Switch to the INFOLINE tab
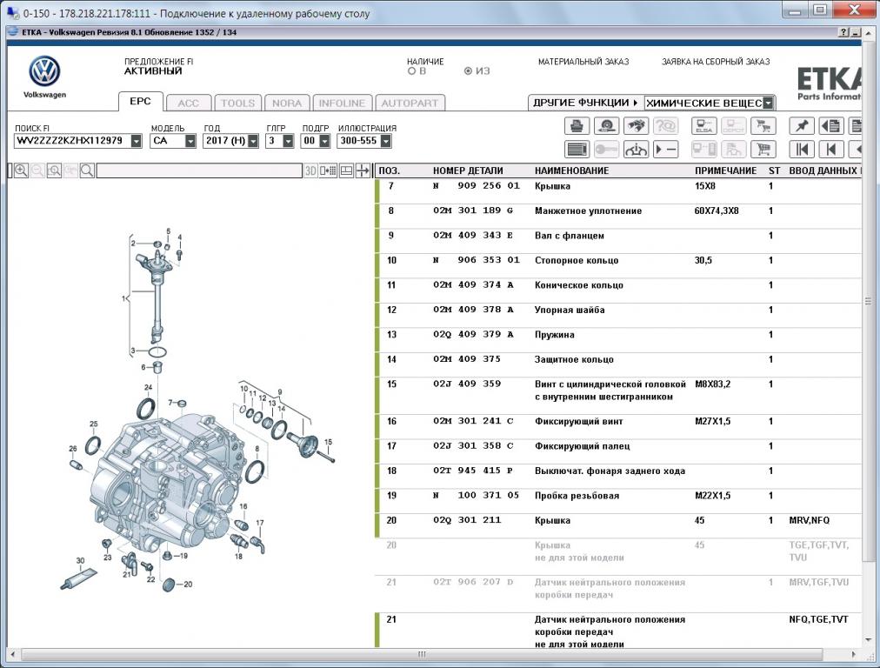Image resolution: width=880 pixels, height=668 pixels. 342,104
